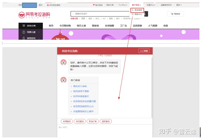Click the 物流查询 quick button
This screenshot has height=140, width=201.
pos(80,121)
